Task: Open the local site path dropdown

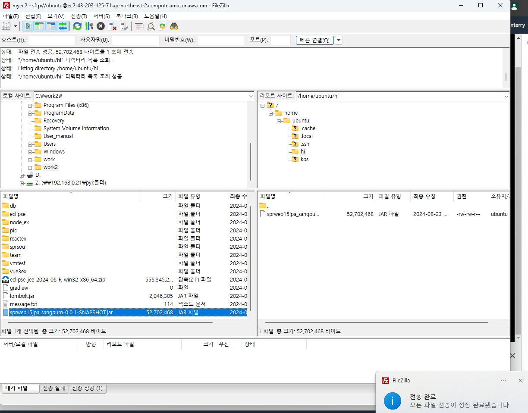Action: coord(251,96)
